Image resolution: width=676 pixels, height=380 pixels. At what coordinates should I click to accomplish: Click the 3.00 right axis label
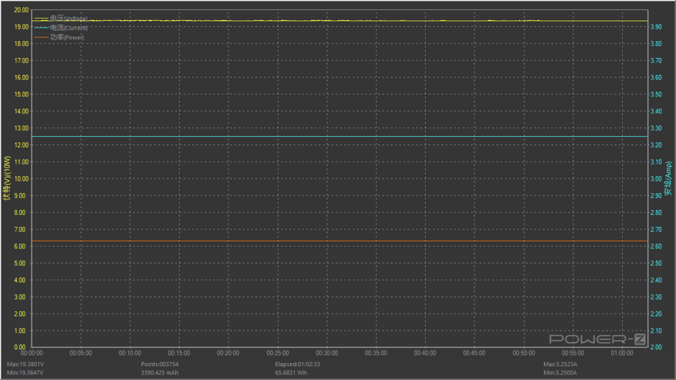point(656,179)
